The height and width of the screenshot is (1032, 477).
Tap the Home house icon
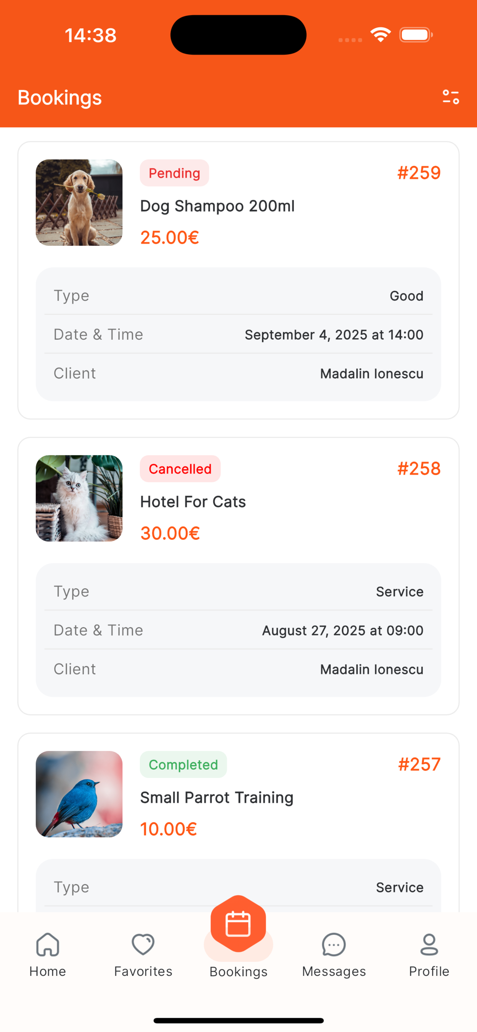tap(48, 944)
